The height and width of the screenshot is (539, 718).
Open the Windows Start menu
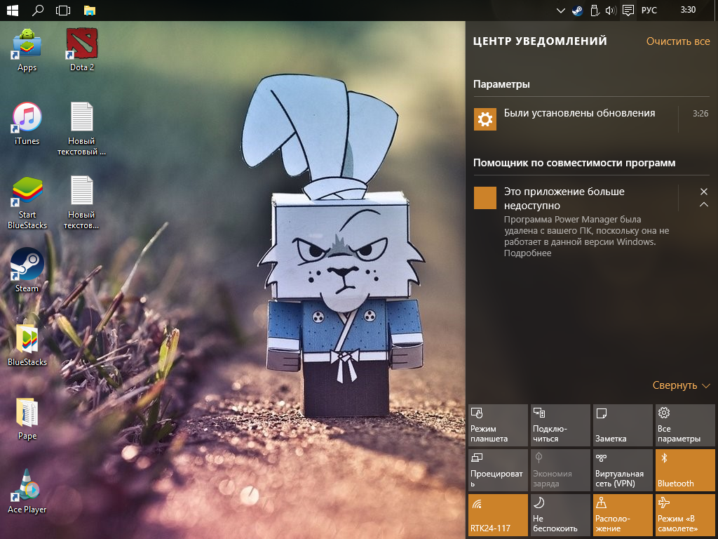click(12, 11)
